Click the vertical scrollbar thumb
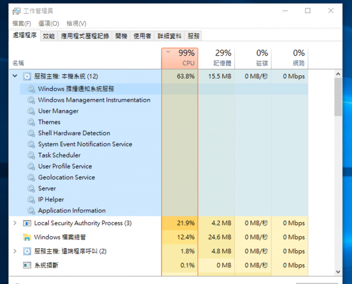 coord(338,97)
